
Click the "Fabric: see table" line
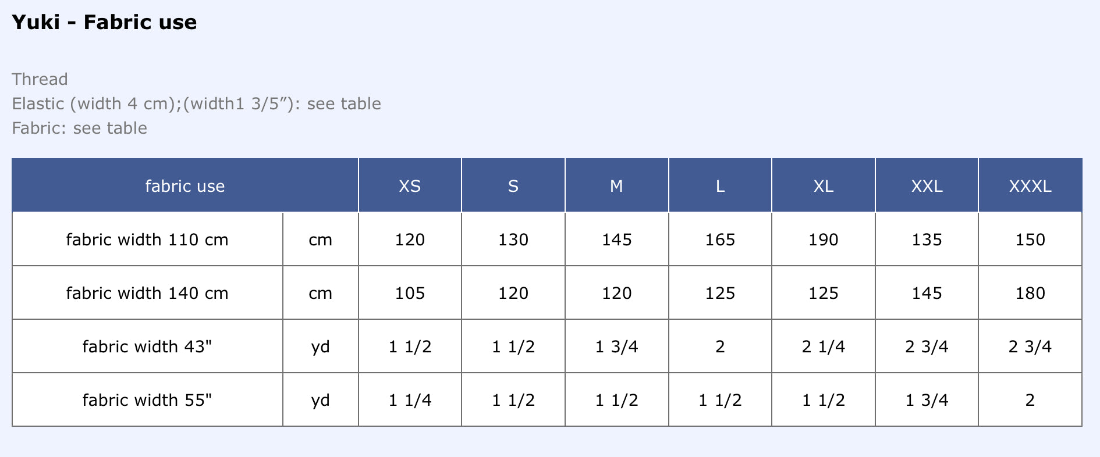tap(79, 128)
